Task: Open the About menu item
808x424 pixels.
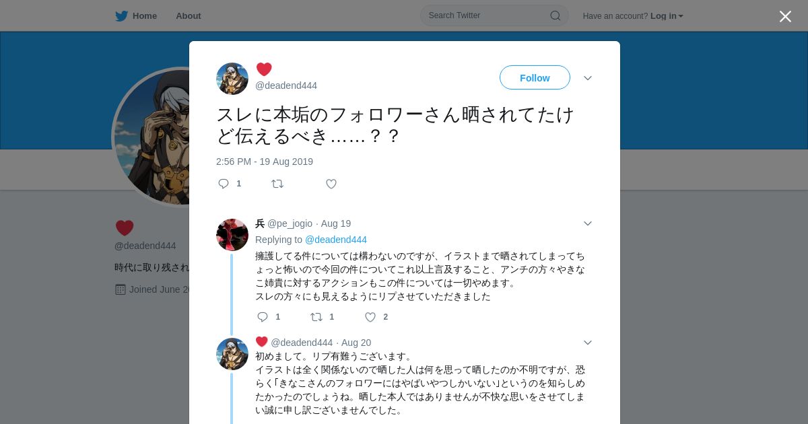Action: [189, 15]
